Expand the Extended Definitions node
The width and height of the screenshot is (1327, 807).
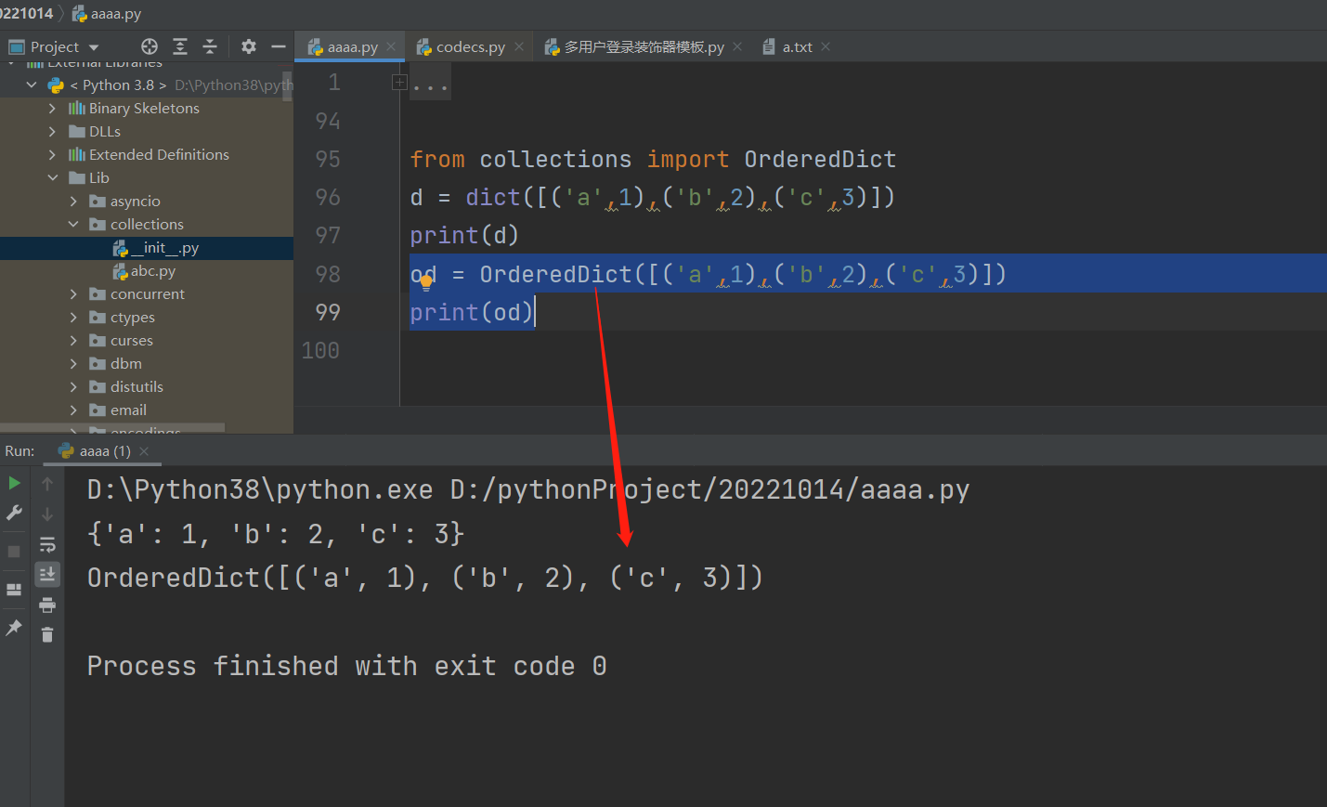(x=52, y=154)
